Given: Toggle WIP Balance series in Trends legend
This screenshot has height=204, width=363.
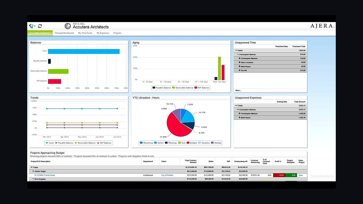Looking at the screenshot, I should pyautogui.click(x=104, y=143).
